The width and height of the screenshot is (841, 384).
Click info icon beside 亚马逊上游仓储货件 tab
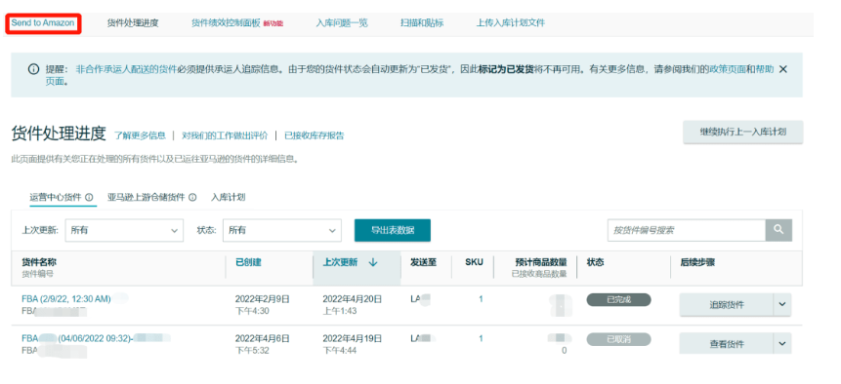pyautogui.click(x=192, y=197)
